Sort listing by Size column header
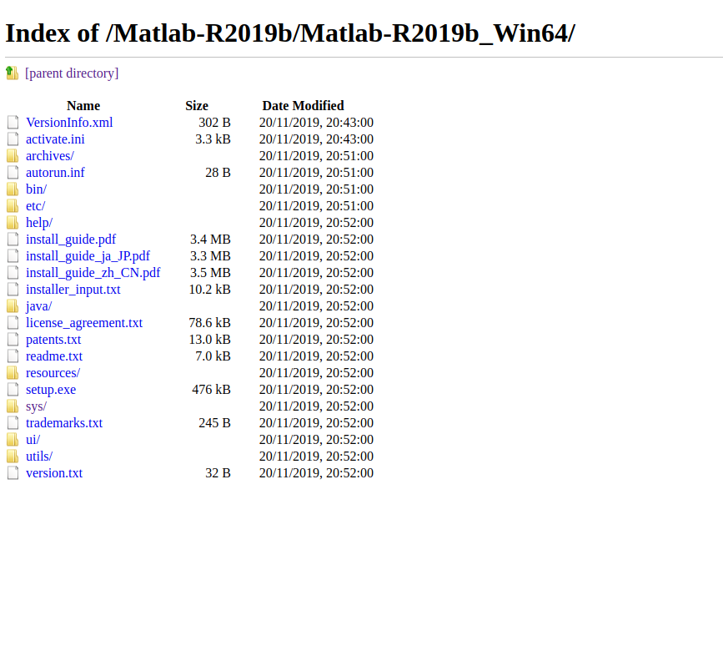 (197, 106)
